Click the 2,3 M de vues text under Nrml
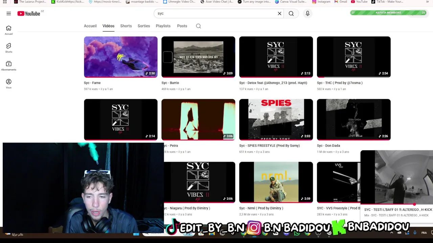Screen dimensions: 433x243 (248, 215)
